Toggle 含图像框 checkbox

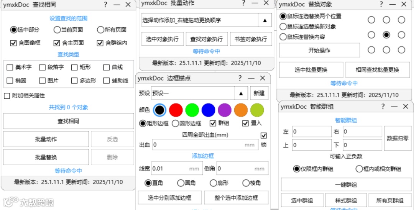pos(25,43)
